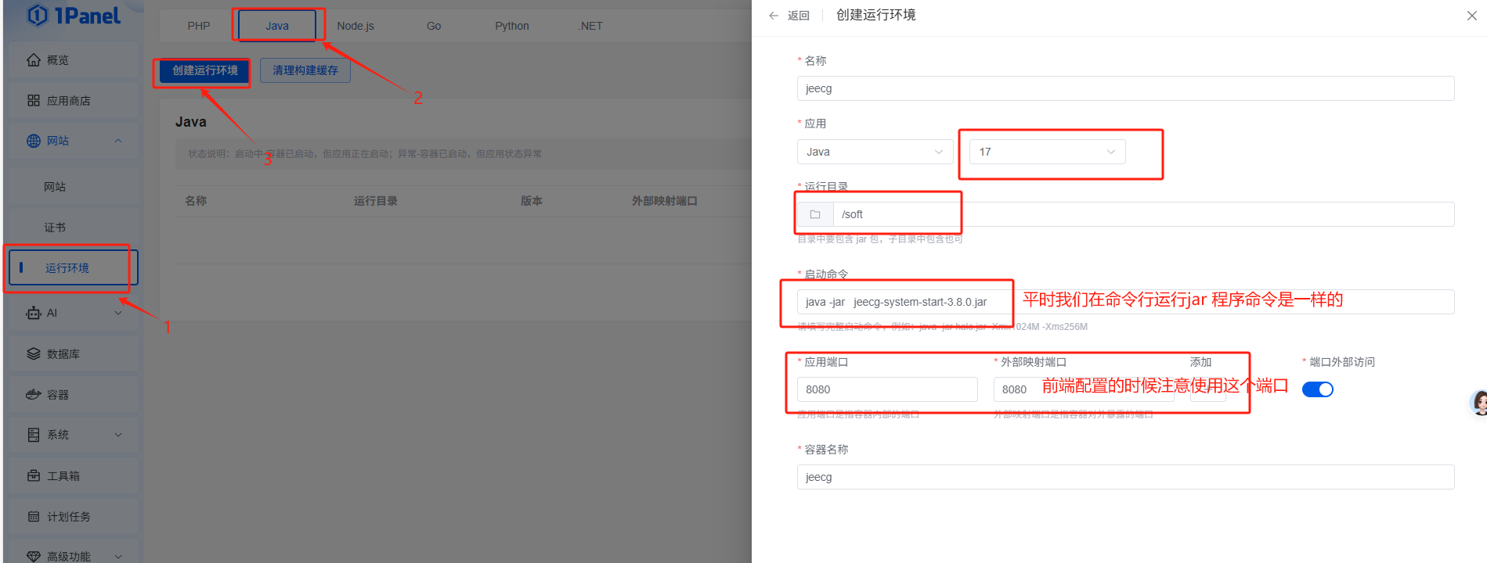Click the 外部映射端口 table column header
Image resolution: width=1487 pixels, height=563 pixels.
coord(665,201)
